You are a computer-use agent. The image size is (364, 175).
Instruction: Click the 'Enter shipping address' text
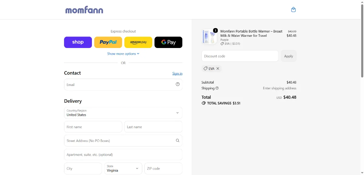pos(280,88)
